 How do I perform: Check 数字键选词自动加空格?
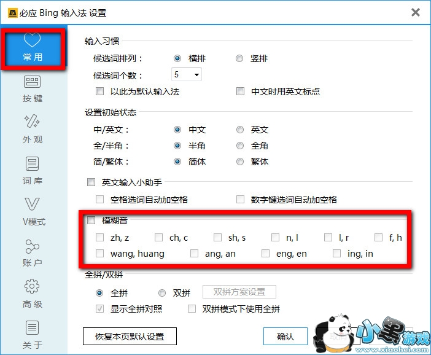(x=241, y=199)
